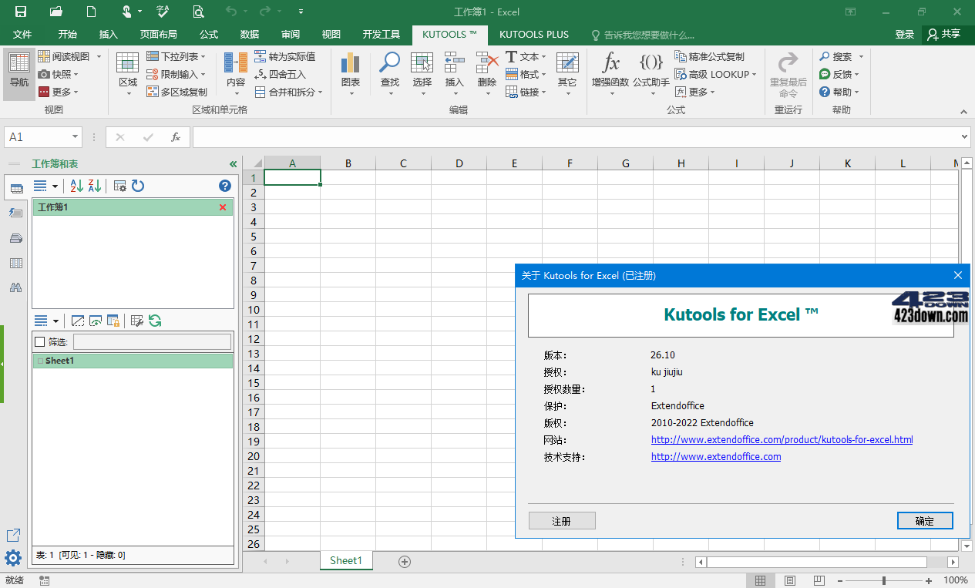Click the extendoffice kutools-for-excel link
This screenshot has width=975, height=588.
[x=781, y=439]
